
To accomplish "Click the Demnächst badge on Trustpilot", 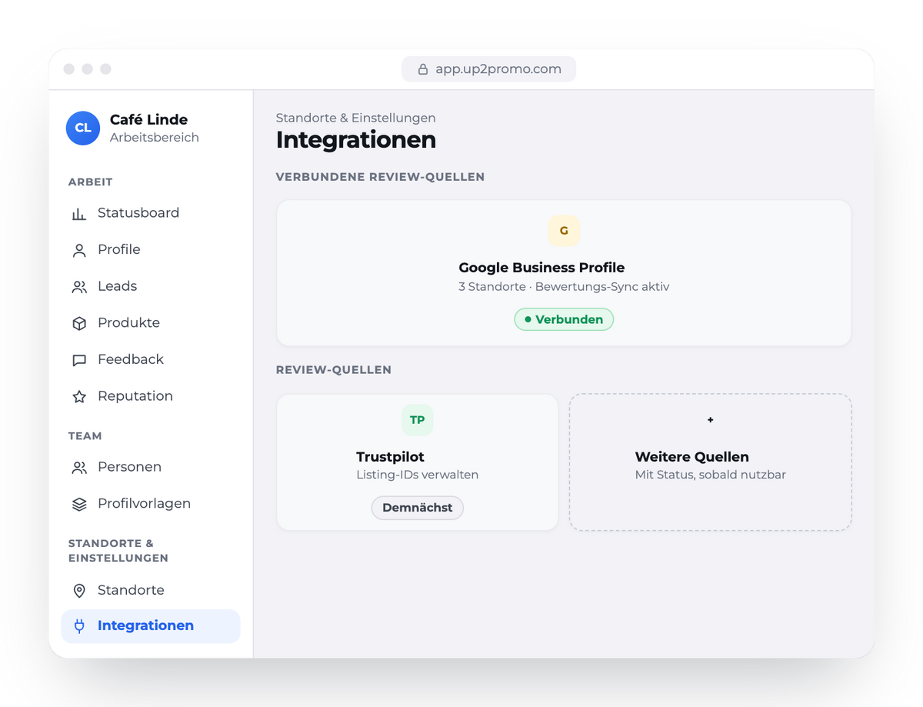I will (418, 508).
